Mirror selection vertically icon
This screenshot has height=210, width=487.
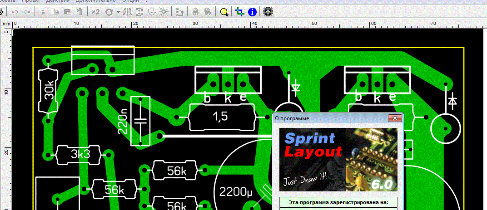tap(140, 12)
